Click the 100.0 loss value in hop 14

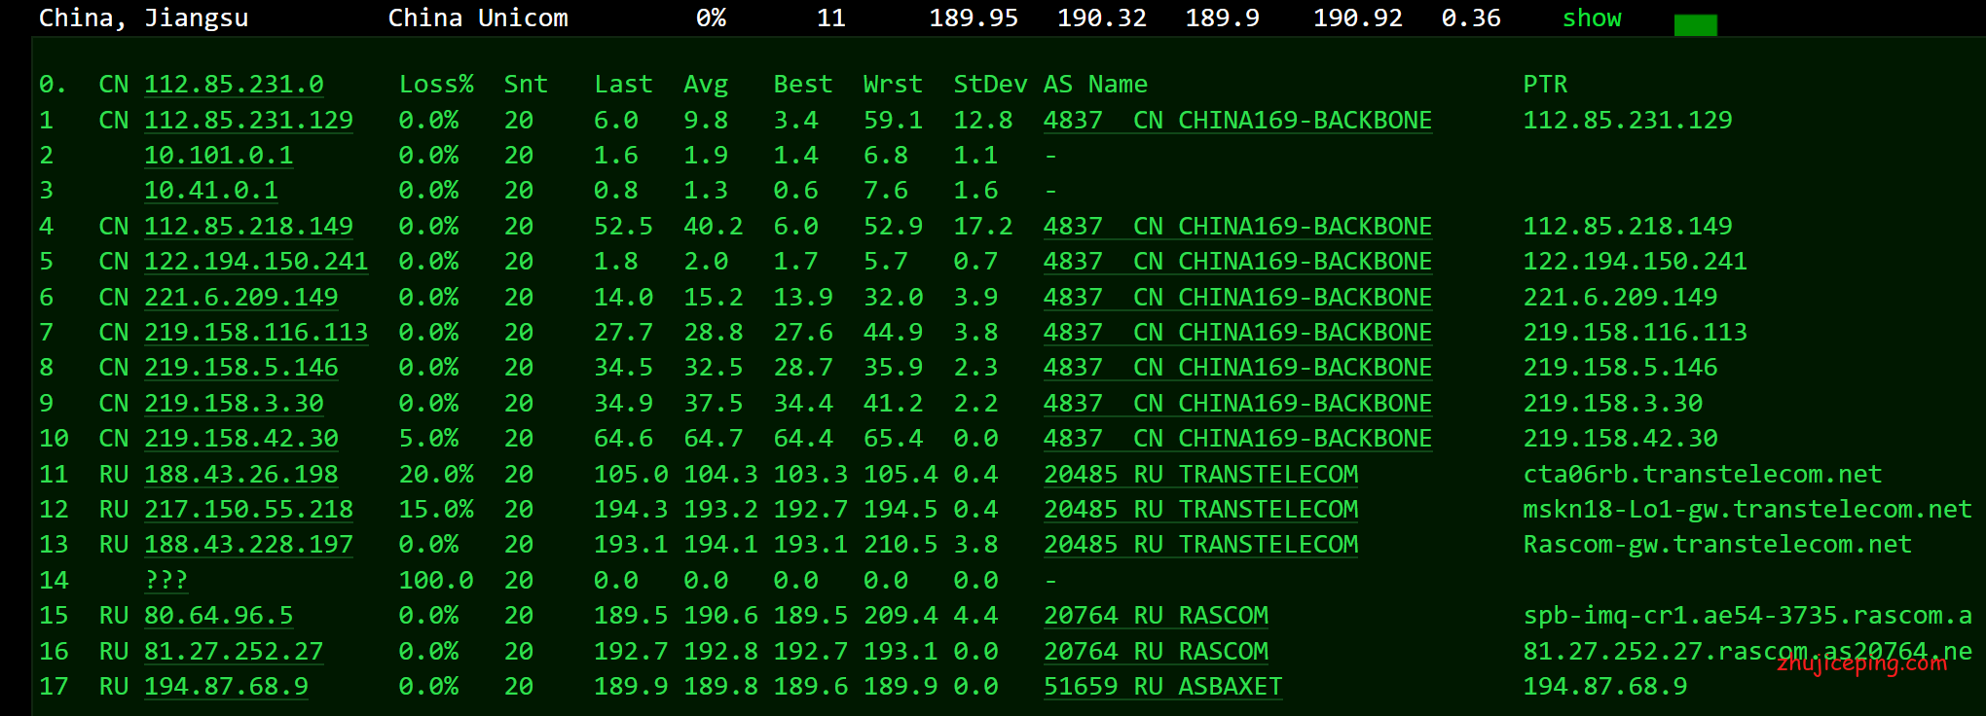click(436, 581)
